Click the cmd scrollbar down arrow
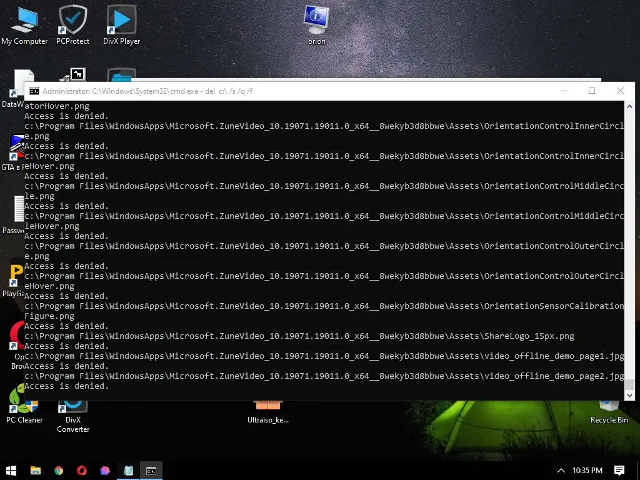The height and width of the screenshot is (480, 640). pyautogui.click(x=629, y=395)
